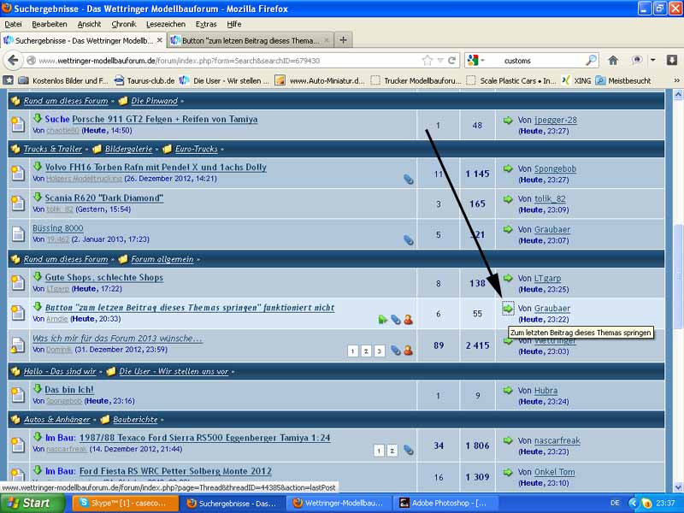Jump to last post by Onkel Tom

pyautogui.click(x=507, y=472)
